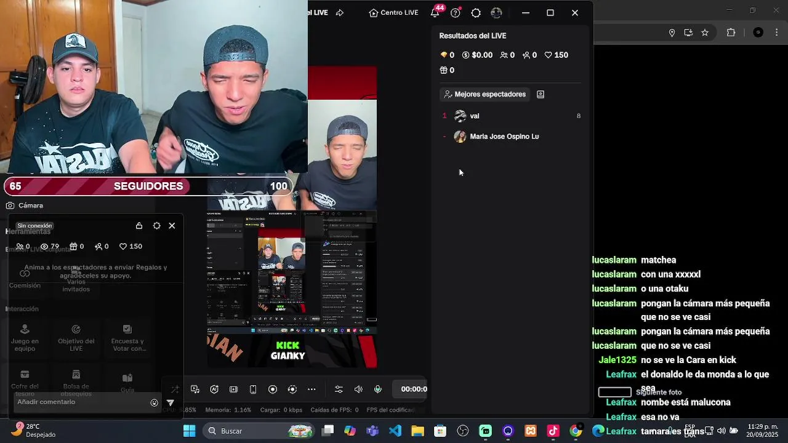Open LIVE Studio settings hexagon icon
Viewport: 788px width, 443px height.
tap(476, 12)
